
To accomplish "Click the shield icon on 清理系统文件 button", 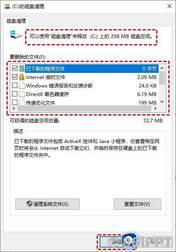I will point(30,204).
